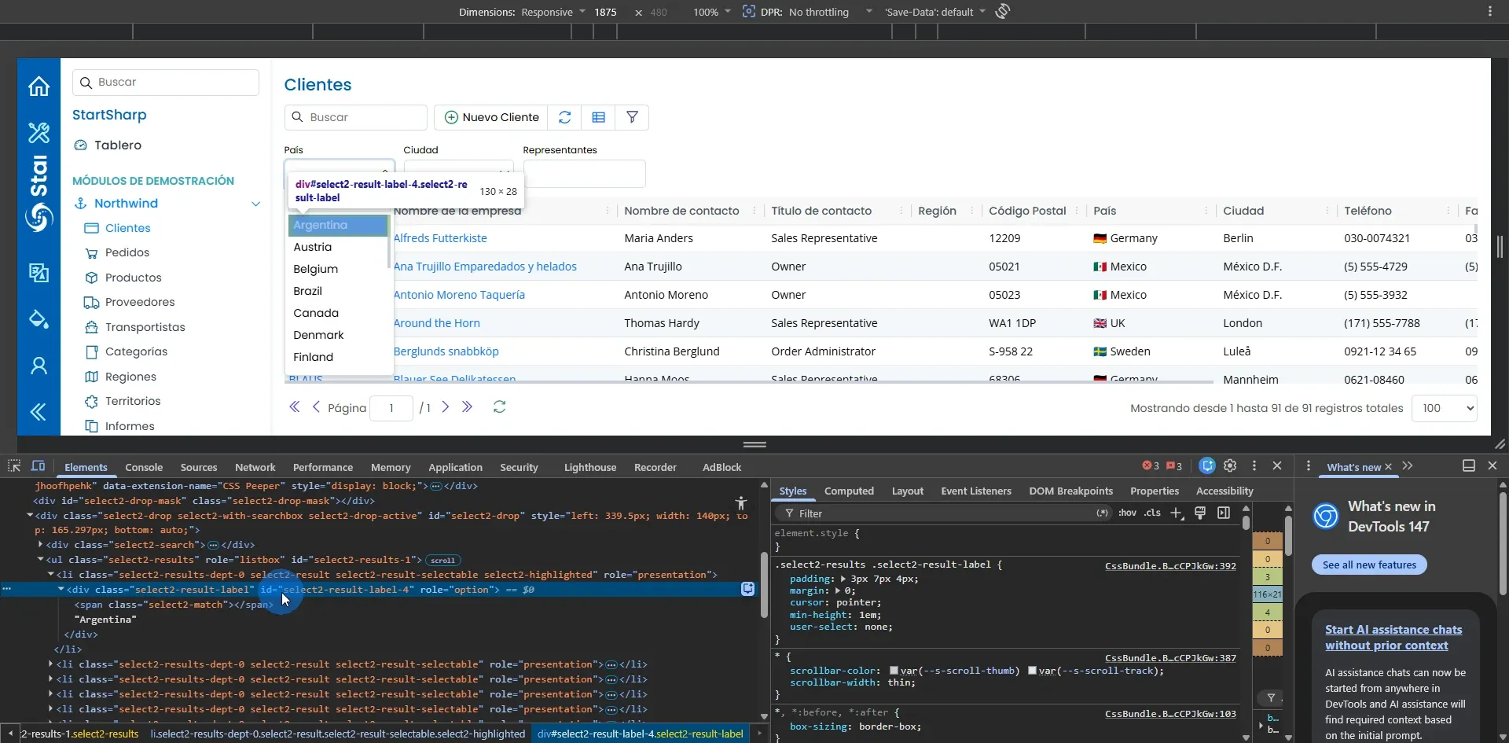Open the home icon in the blue sidebar

click(x=39, y=86)
